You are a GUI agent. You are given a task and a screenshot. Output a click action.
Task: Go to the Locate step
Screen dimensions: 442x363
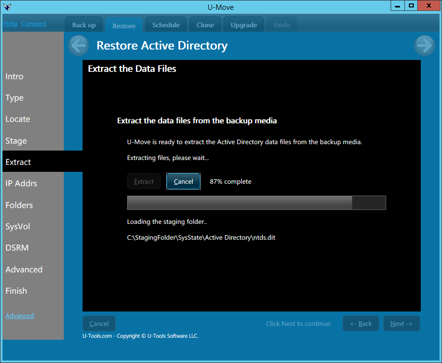point(18,119)
